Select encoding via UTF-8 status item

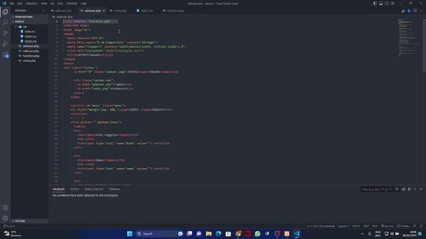(356, 226)
